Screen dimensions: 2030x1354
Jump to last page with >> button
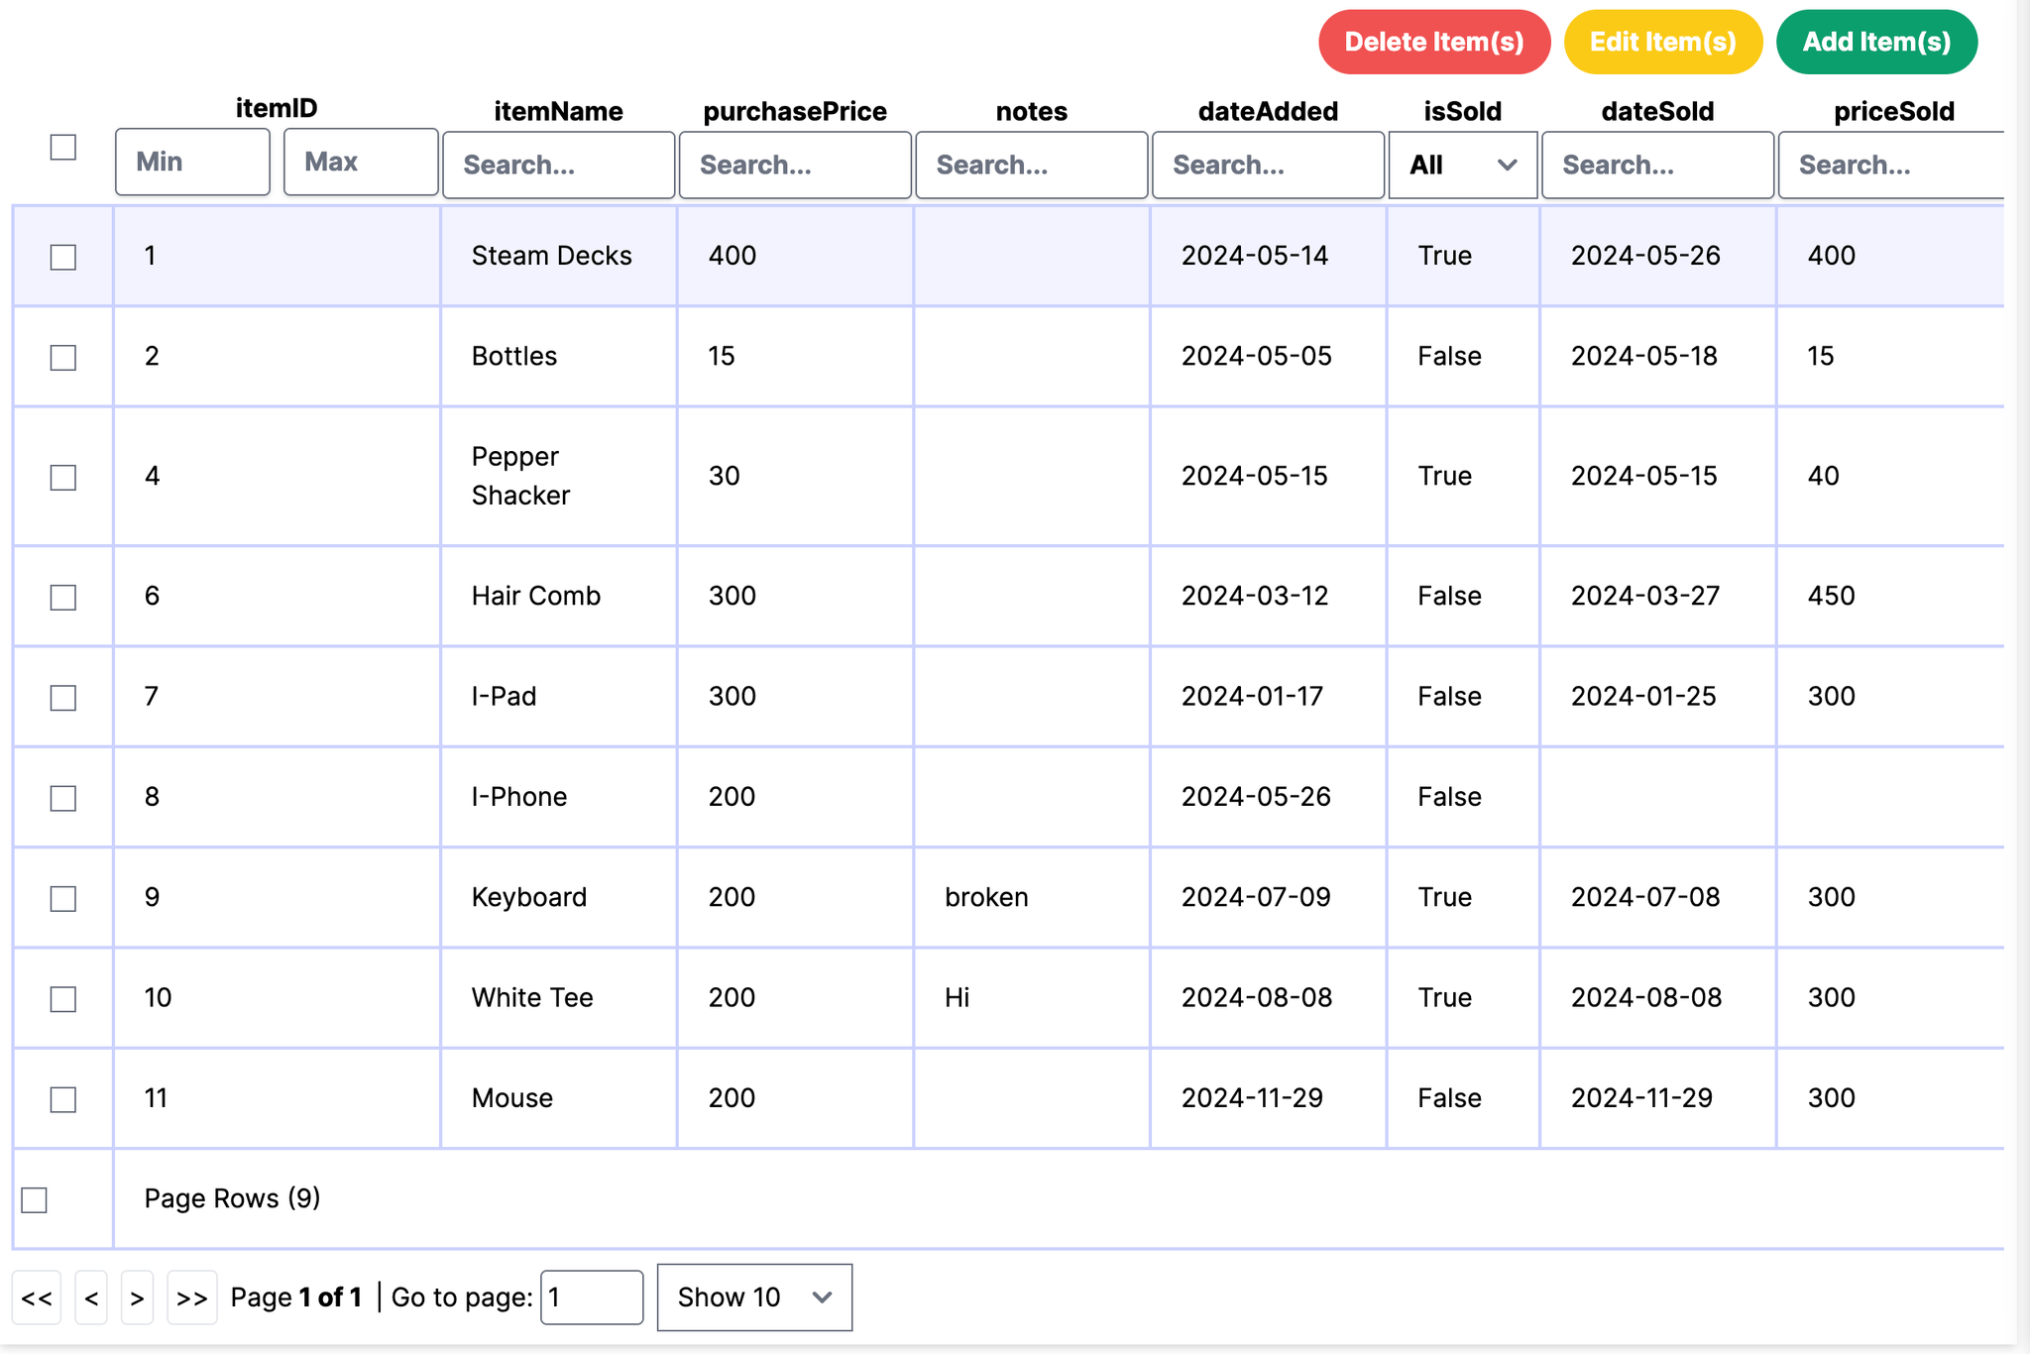pos(192,1298)
